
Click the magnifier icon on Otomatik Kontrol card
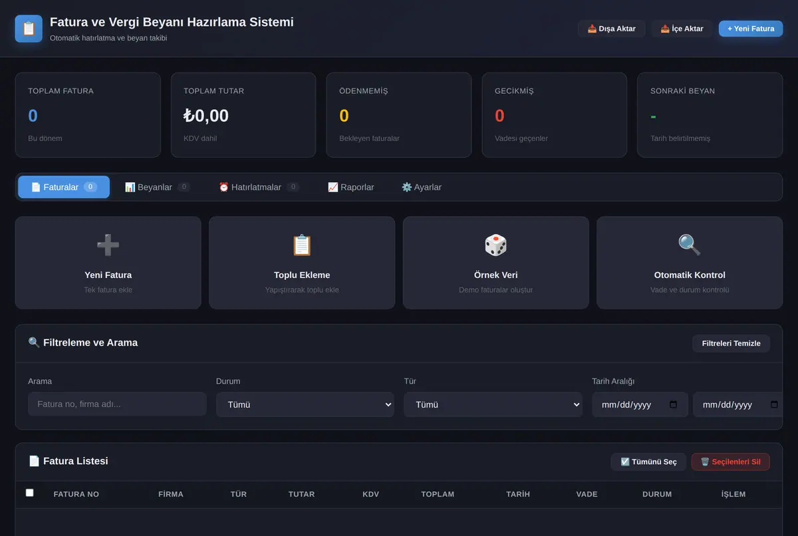690,245
